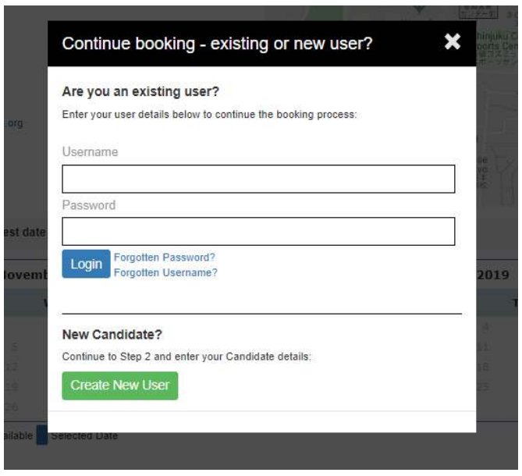Screen dimensions: 522x476
Task: Click the blue Selected Date legend swatch
Action: (42, 435)
